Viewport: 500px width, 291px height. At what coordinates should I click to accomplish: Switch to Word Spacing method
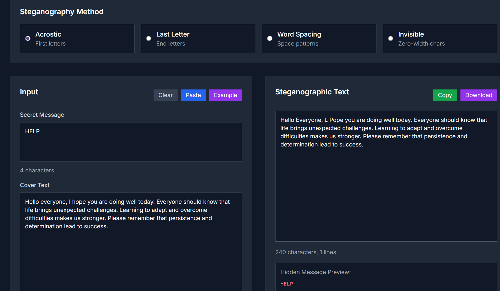coord(270,38)
